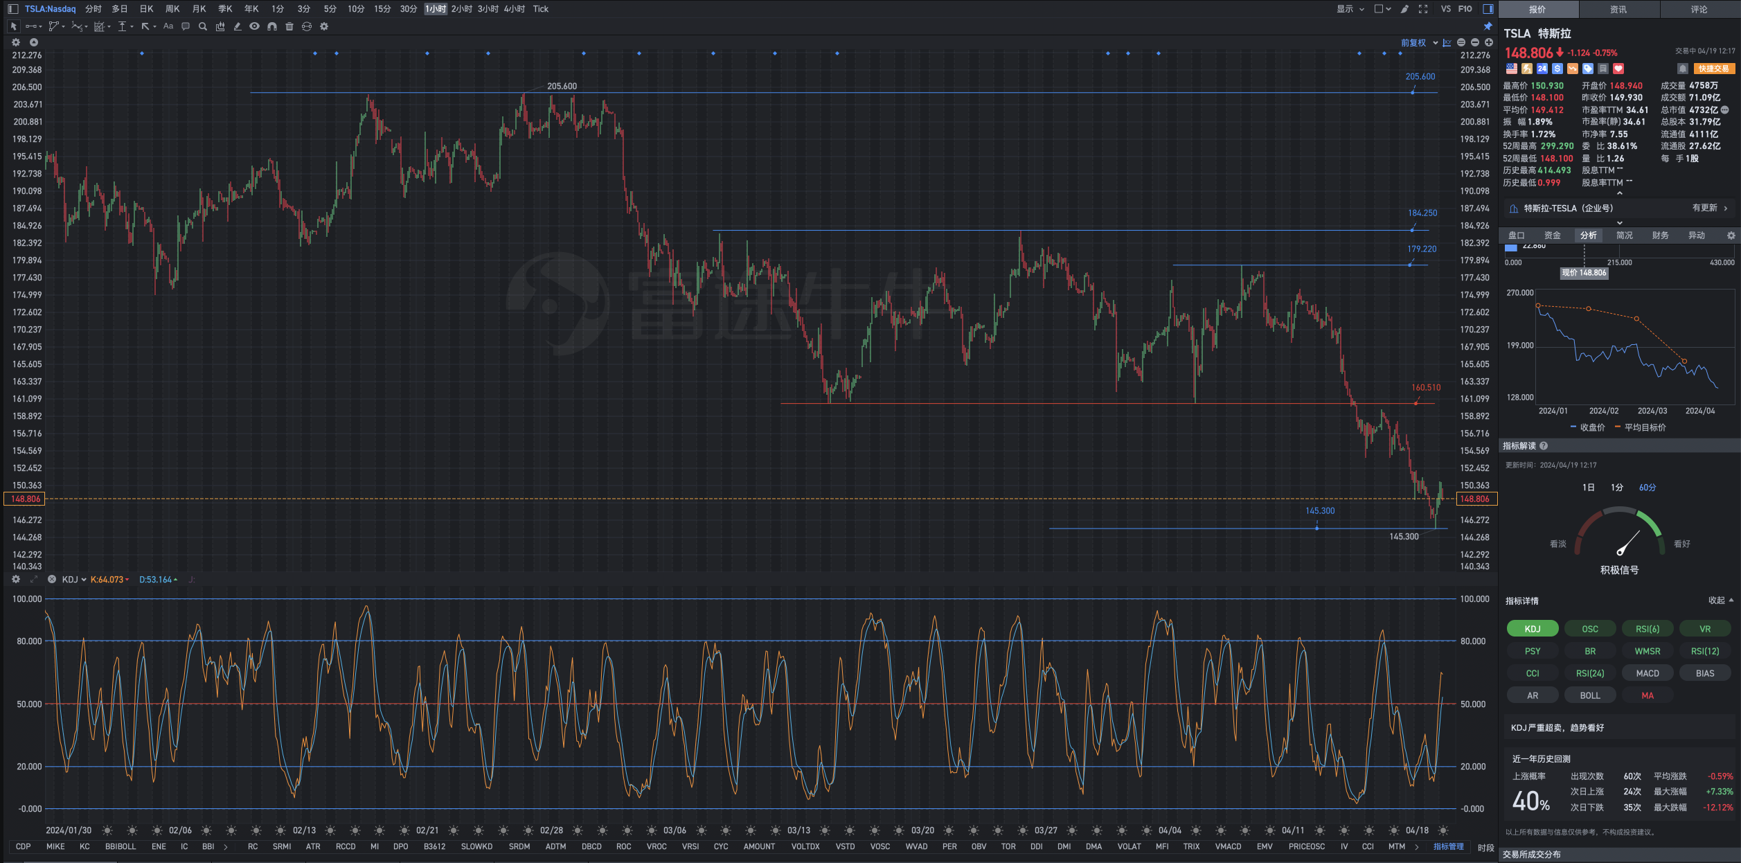This screenshot has width=1741, height=863.
Task: Click the candlestick measure tool icon
Action: (x=220, y=26)
